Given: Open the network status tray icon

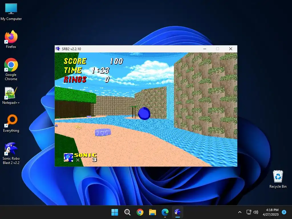Looking at the screenshot, I should [249, 212].
